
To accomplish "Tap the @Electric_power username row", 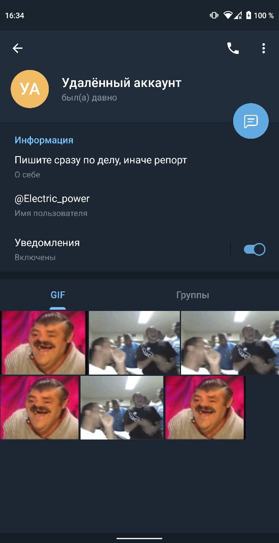I will coord(139,205).
